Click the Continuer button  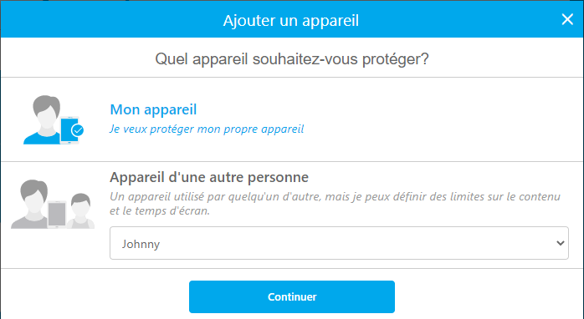pyautogui.click(x=292, y=296)
